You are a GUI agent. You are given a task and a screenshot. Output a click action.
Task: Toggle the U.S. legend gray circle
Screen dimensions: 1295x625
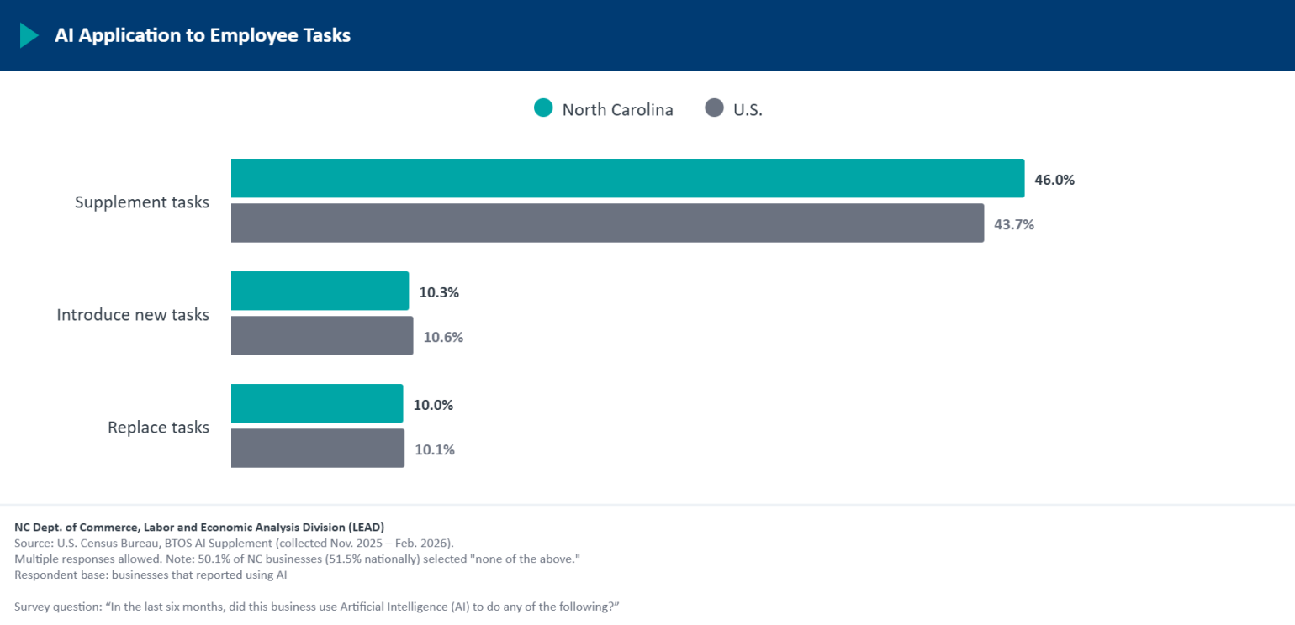pos(714,108)
